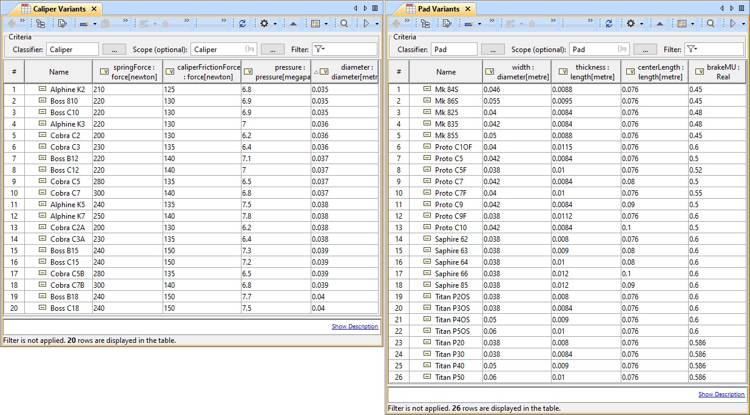Image resolution: width=750 pixels, height=415 pixels.
Task: Select the Cobra C7 row in the Caliper table
Action: pyautogui.click(x=65, y=193)
